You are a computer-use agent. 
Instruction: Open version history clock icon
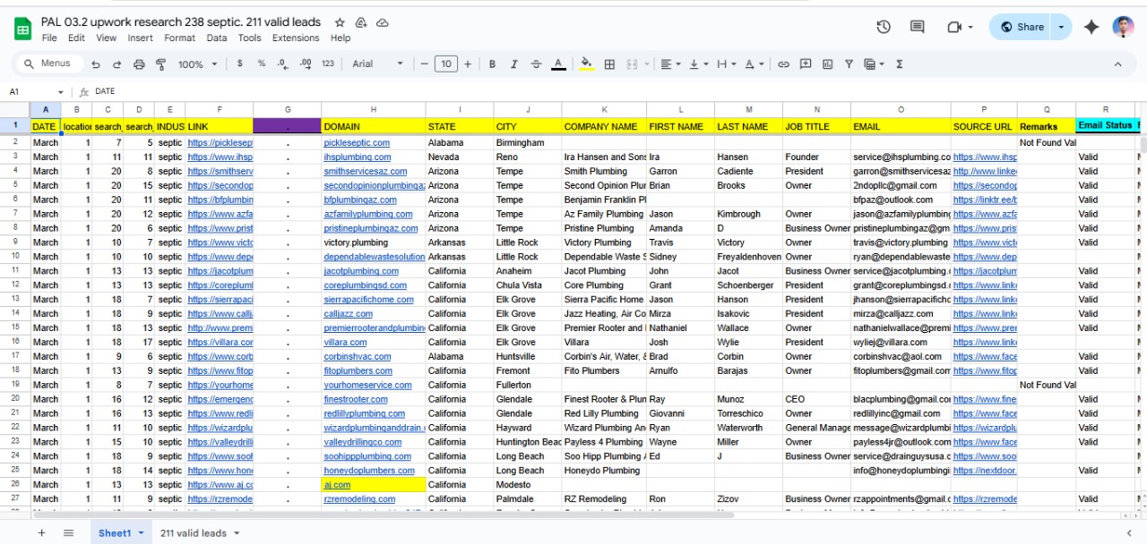[884, 27]
